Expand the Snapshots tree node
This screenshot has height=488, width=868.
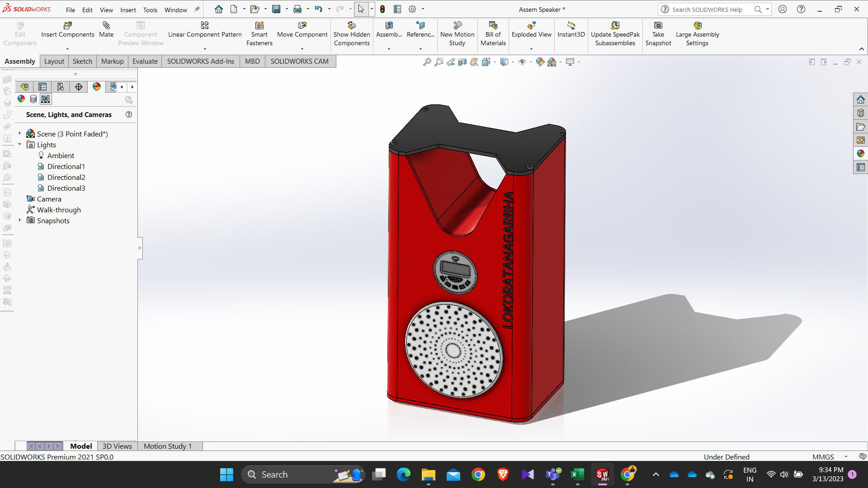pyautogui.click(x=20, y=220)
